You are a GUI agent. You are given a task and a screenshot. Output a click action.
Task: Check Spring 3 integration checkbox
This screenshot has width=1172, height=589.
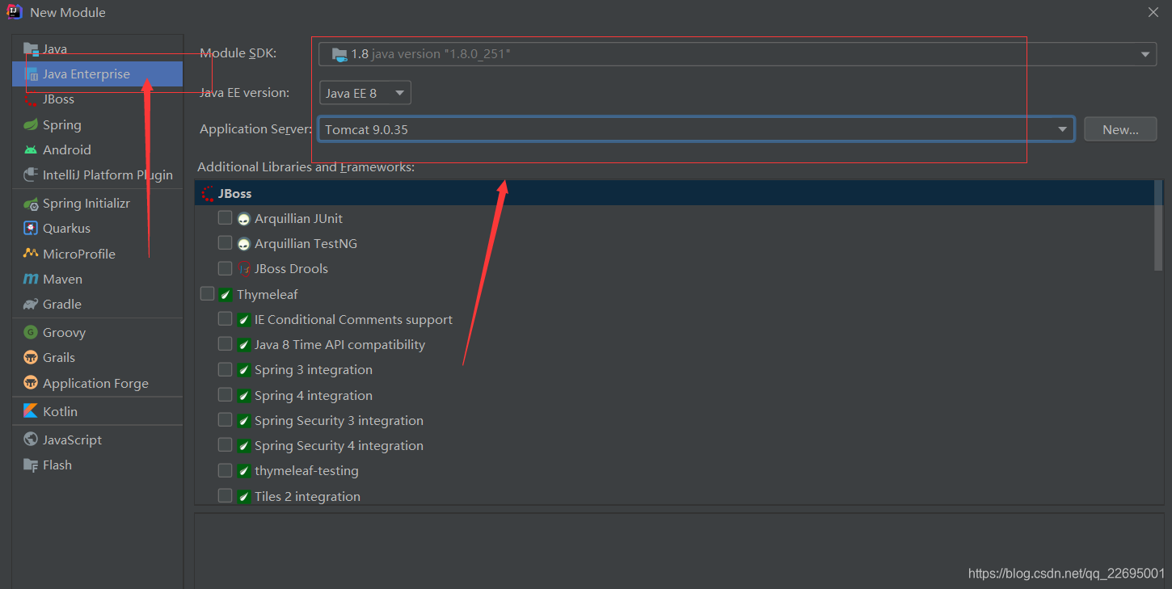[x=226, y=369]
